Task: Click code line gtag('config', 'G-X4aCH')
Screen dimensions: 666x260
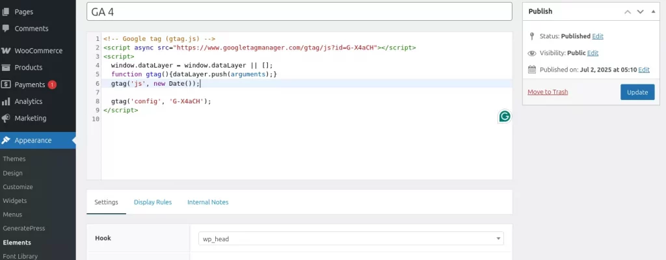Action: click(x=161, y=101)
